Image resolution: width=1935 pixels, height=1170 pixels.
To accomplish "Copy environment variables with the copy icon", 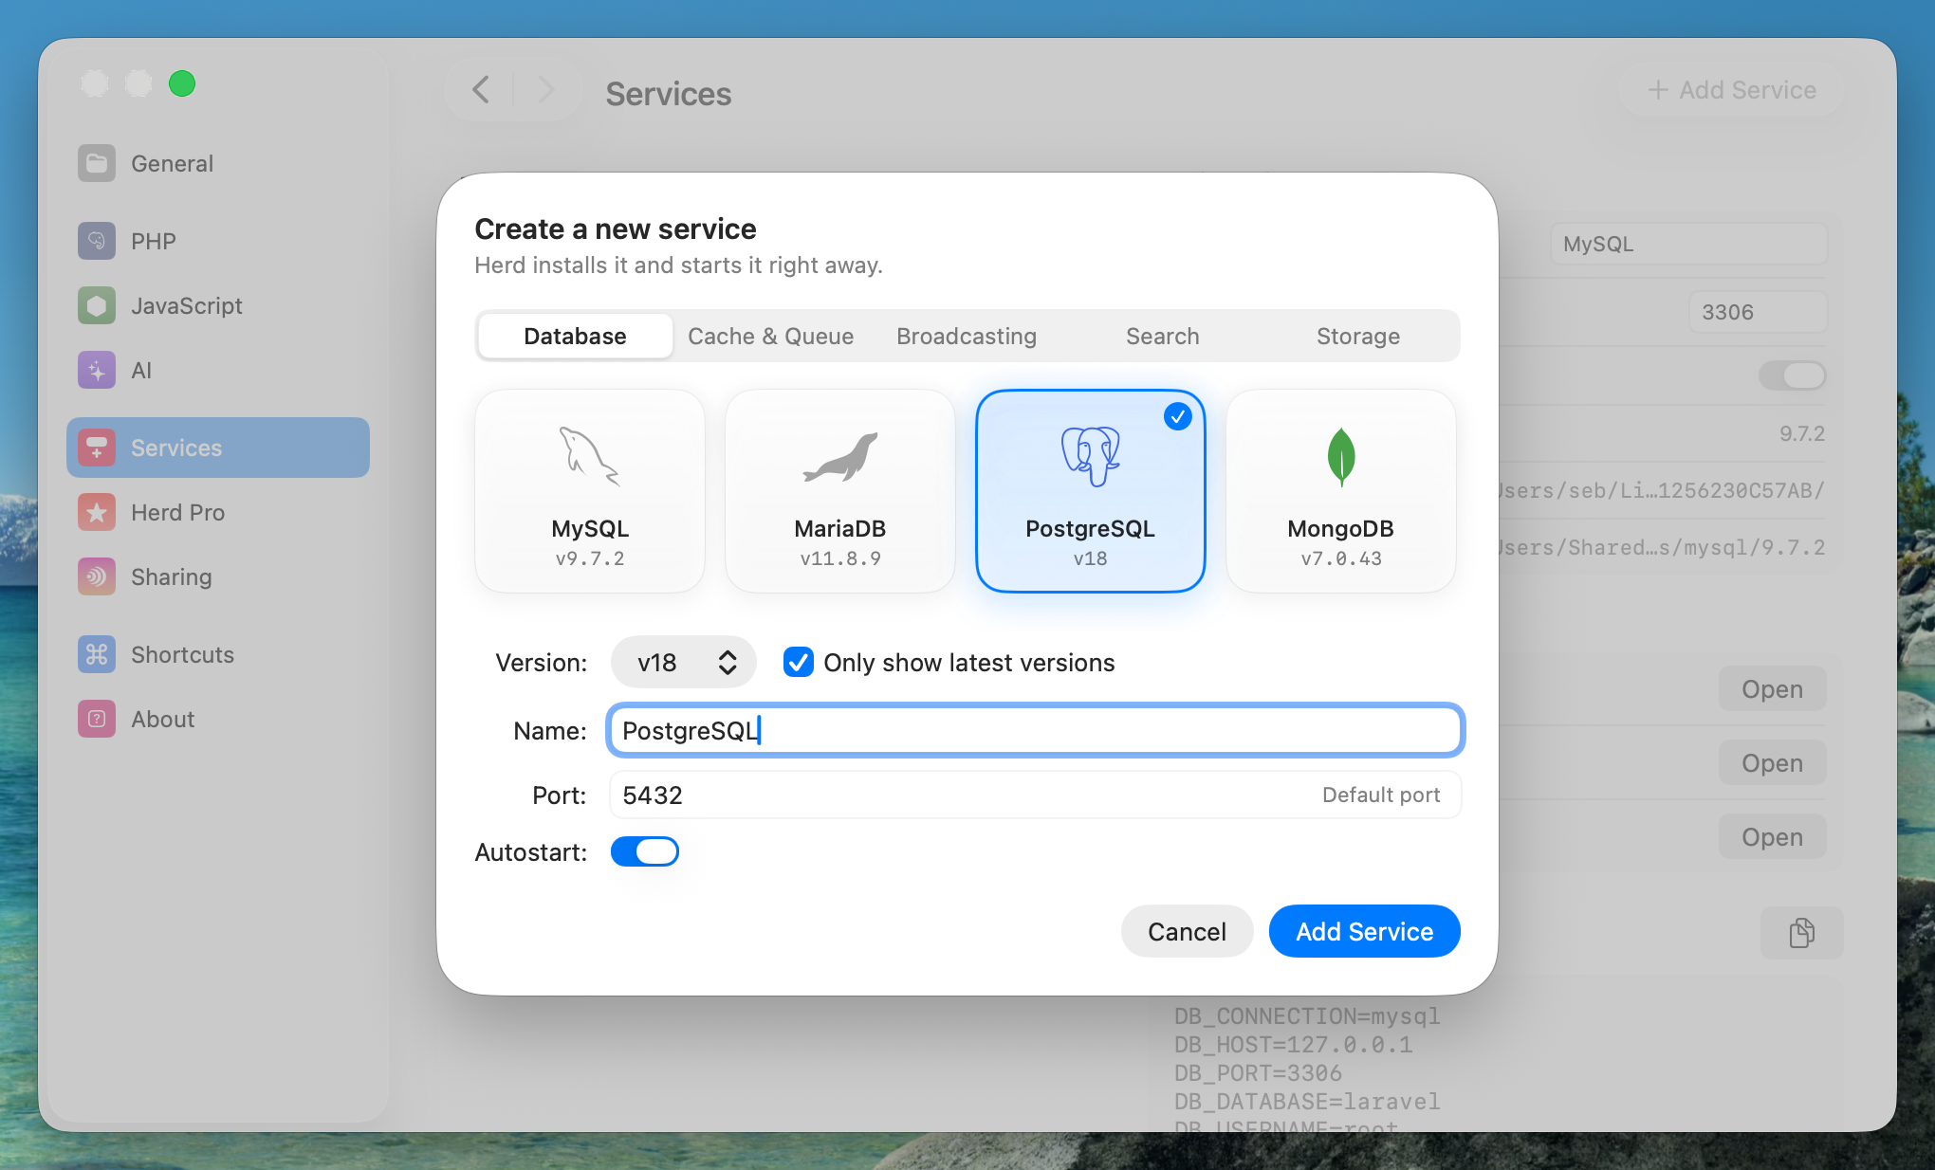I will (1801, 932).
